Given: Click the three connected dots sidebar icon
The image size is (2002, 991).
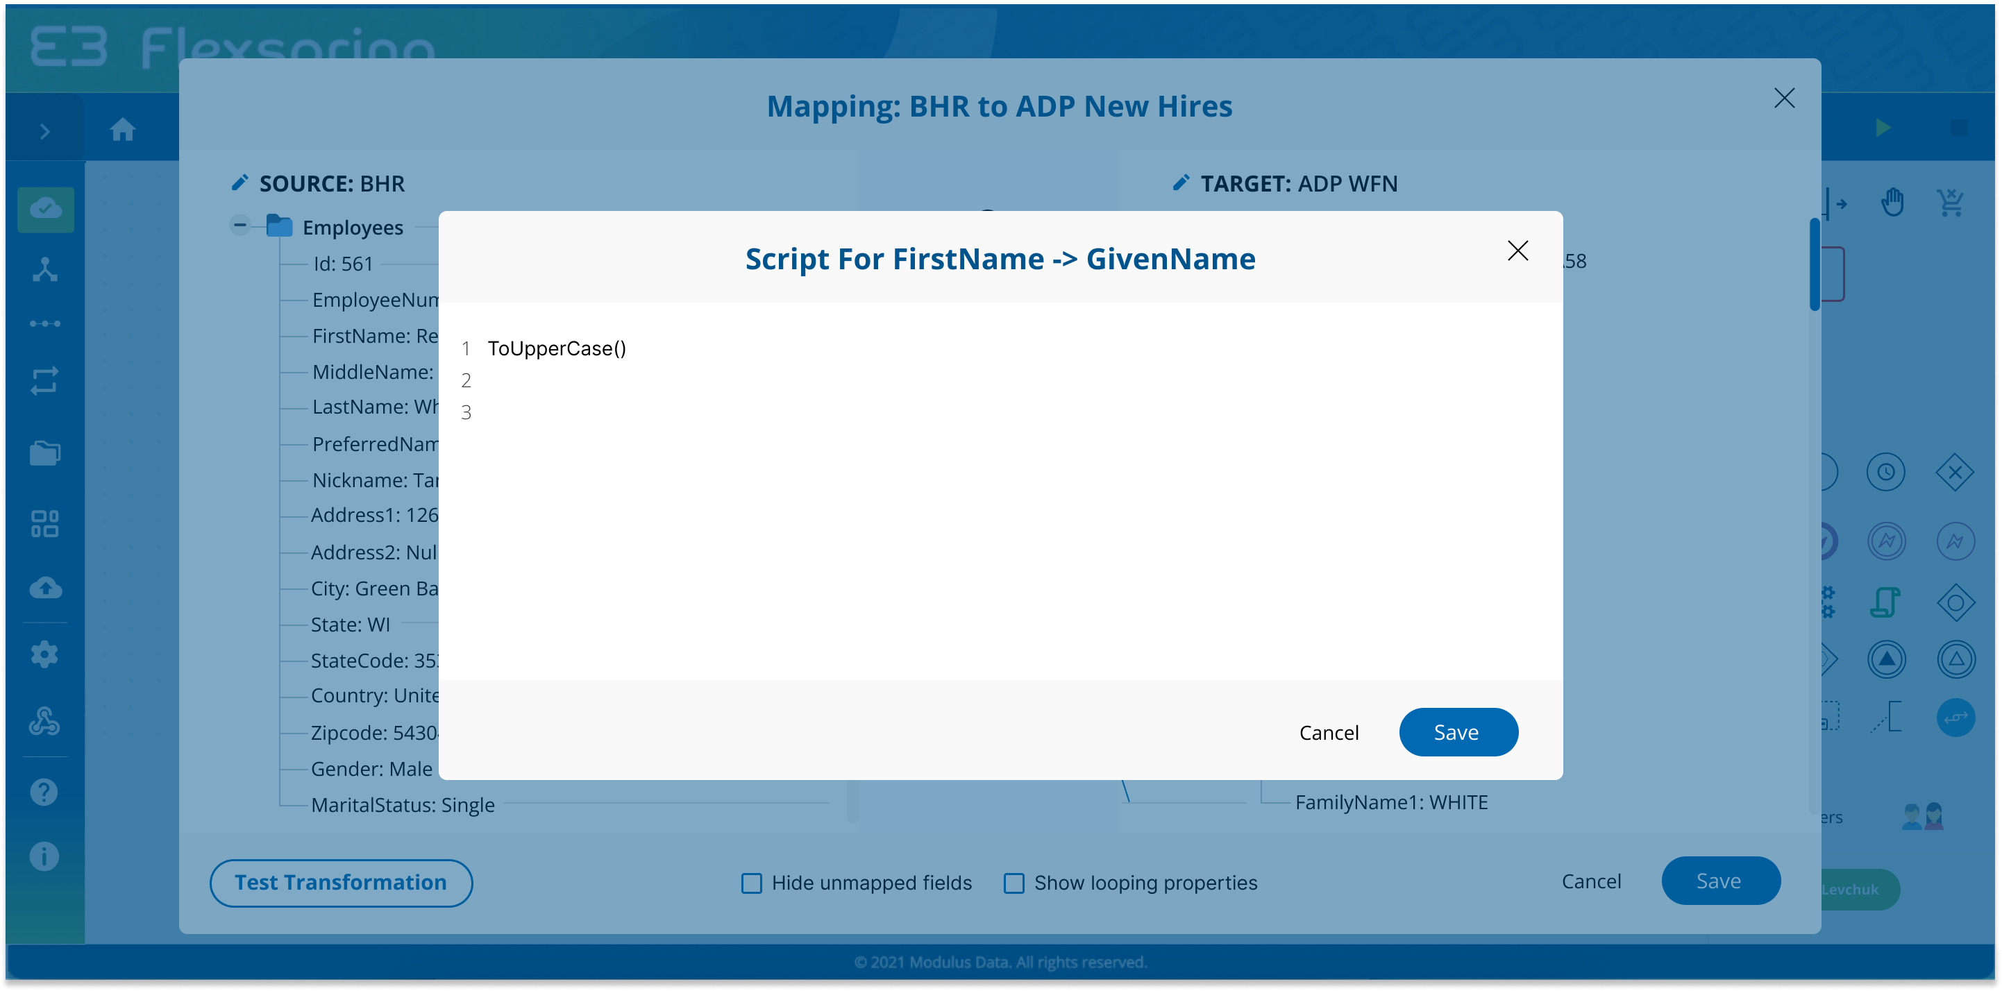Looking at the screenshot, I should [45, 323].
